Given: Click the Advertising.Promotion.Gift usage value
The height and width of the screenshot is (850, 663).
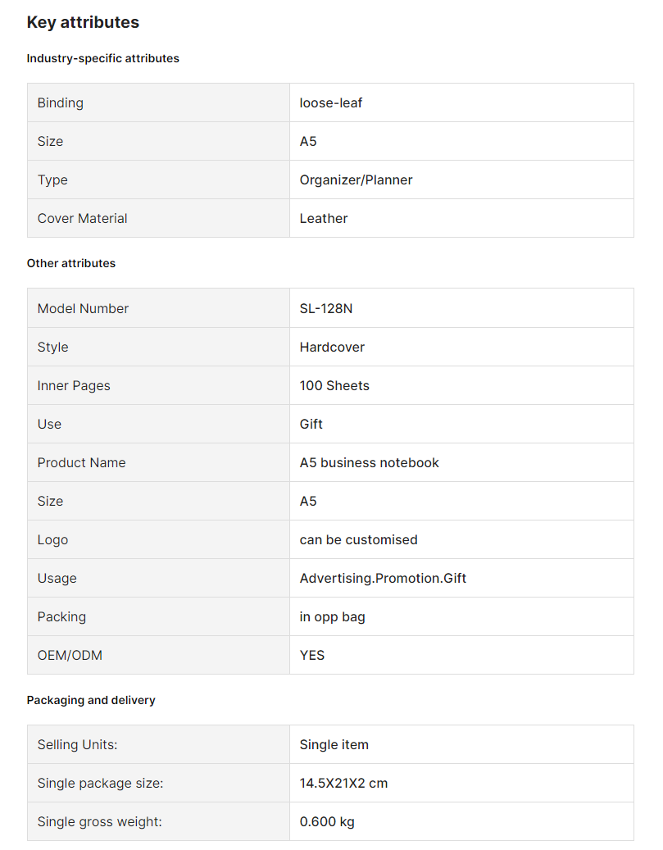Looking at the screenshot, I should (x=383, y=578).
